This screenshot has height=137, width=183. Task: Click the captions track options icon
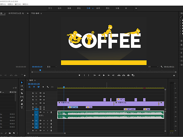[x=52, y=87]
